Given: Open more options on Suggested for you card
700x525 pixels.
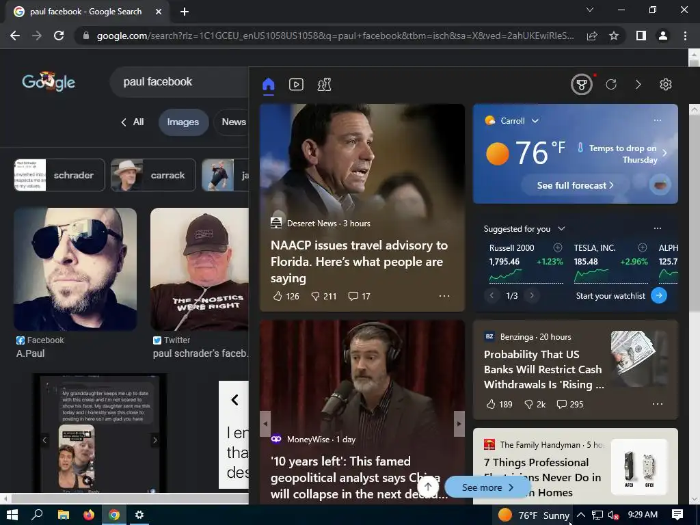Looking at the screenshot, I should click(x=658, y=228).
